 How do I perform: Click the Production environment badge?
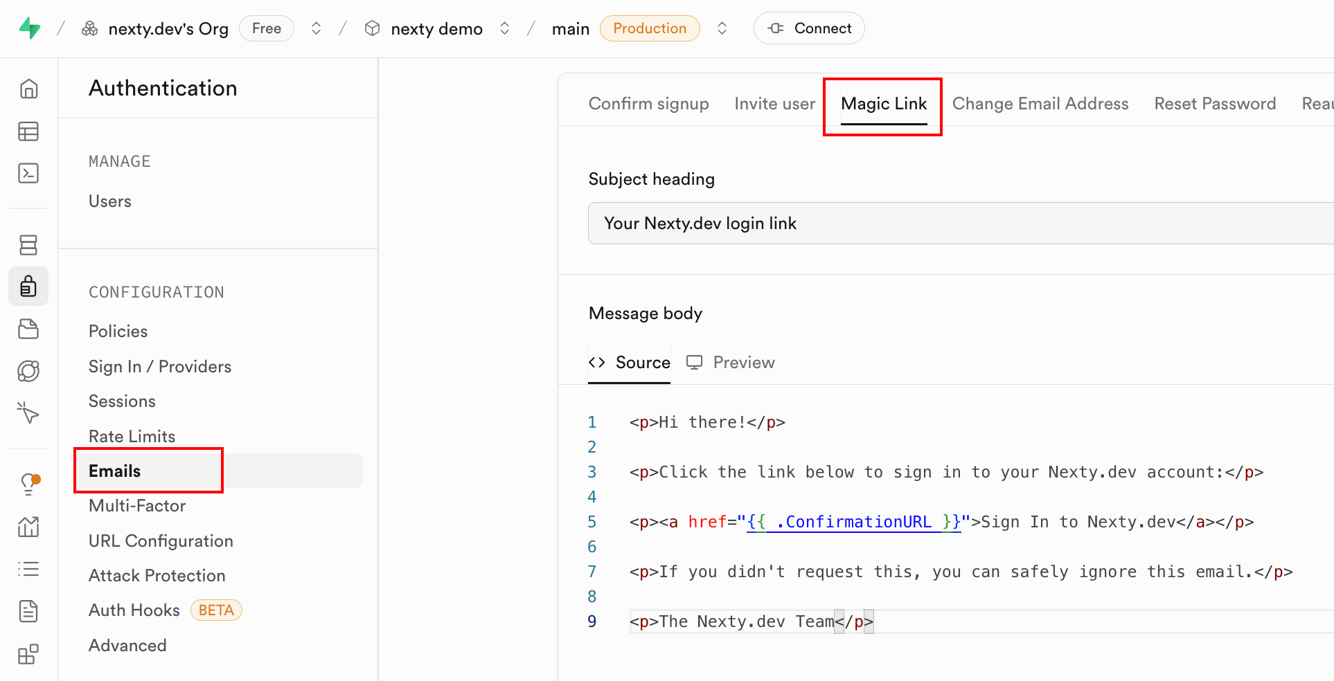pyautogui.click(x=650, y=28)
